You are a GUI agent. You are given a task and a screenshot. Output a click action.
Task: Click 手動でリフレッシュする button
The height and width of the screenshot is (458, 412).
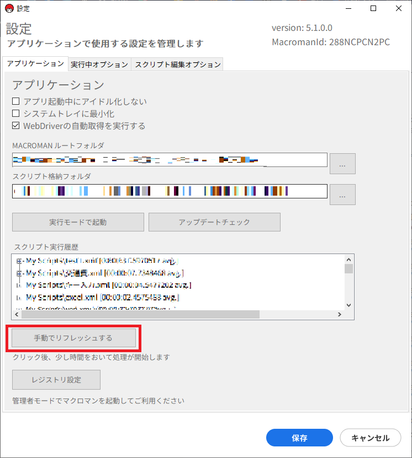click(74, 338)
